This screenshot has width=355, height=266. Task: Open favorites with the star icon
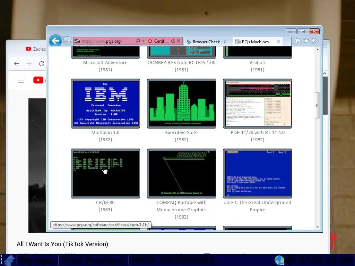pyautogui.click(x=306, y=41)
